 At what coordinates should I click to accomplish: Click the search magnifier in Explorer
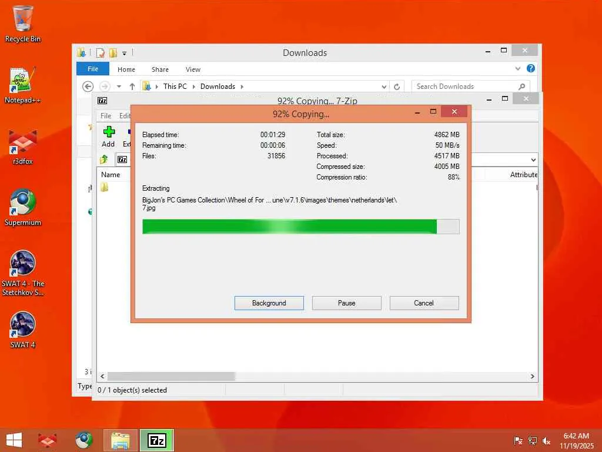(x=521, y=87)
